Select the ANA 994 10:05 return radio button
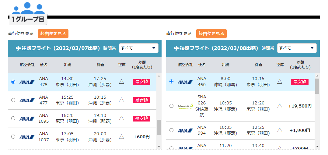 (171, 130)
